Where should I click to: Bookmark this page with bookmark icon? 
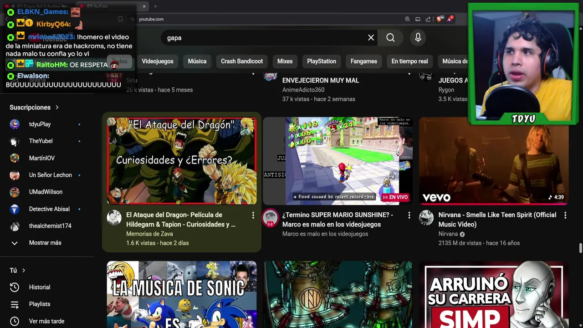point(120,19)
